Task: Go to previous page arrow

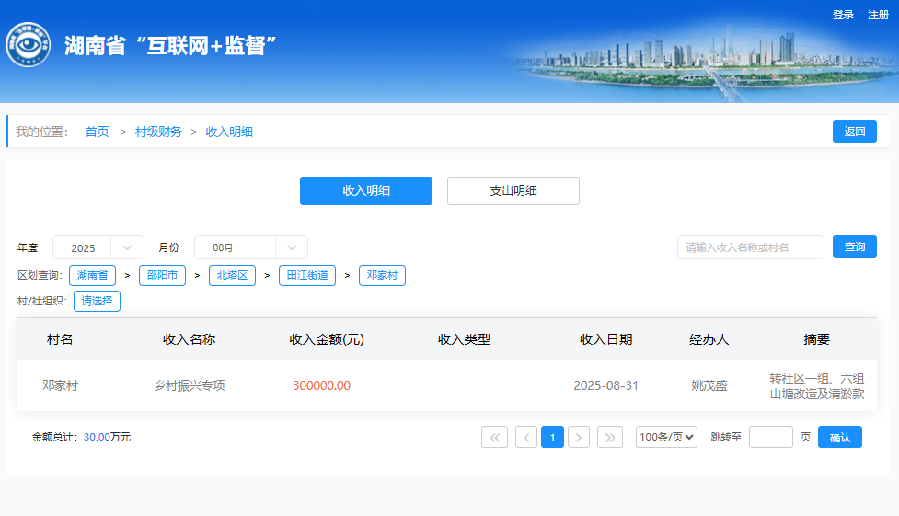Action: pyautogui.click(x=526, y=437)
